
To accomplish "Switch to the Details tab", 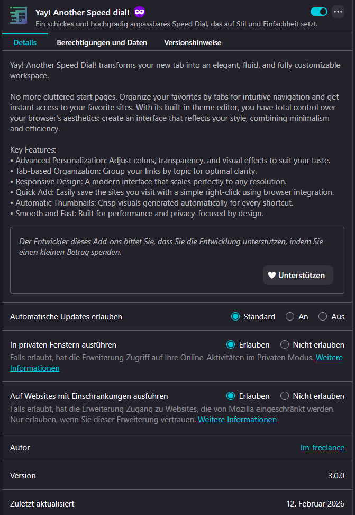I will (25, 42).
